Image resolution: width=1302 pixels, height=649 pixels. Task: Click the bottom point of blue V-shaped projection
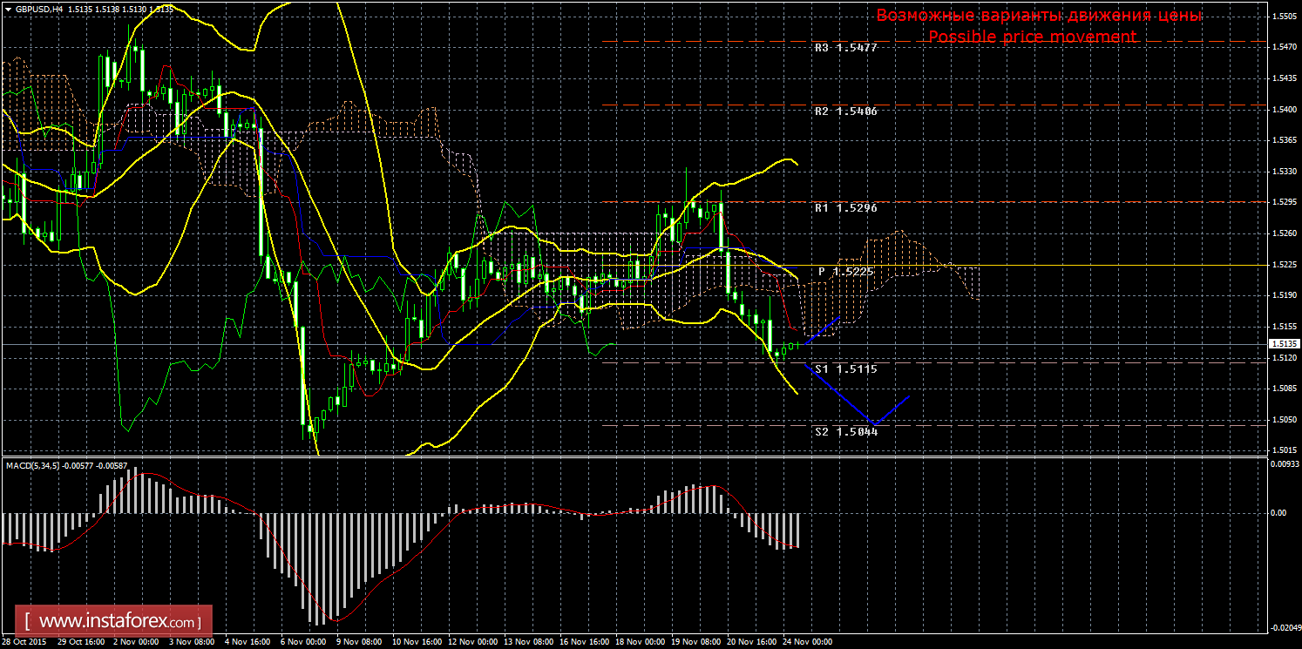coord(876,423)
